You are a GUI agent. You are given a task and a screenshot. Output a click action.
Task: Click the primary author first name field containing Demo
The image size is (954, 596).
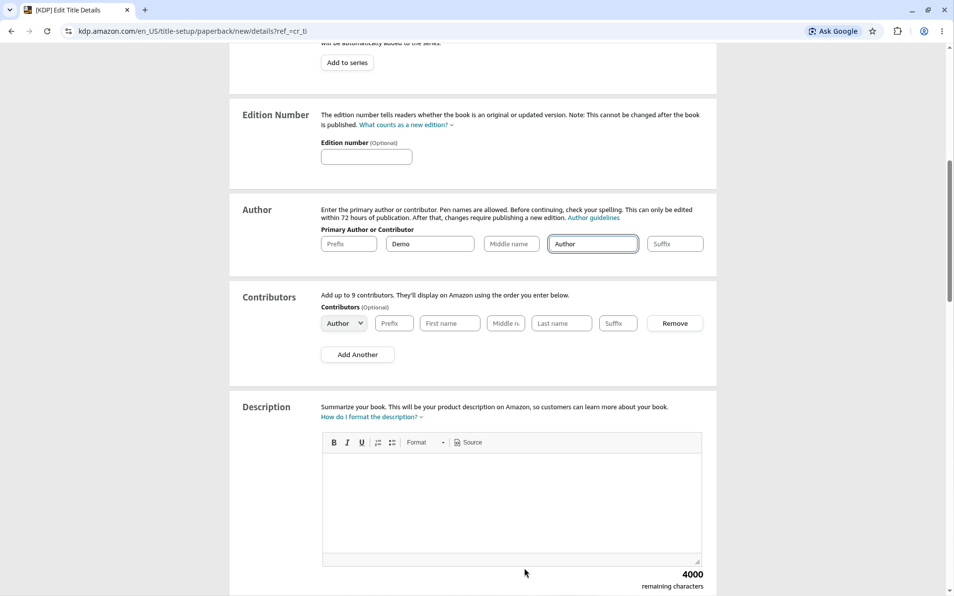click(x=430, y=244)
